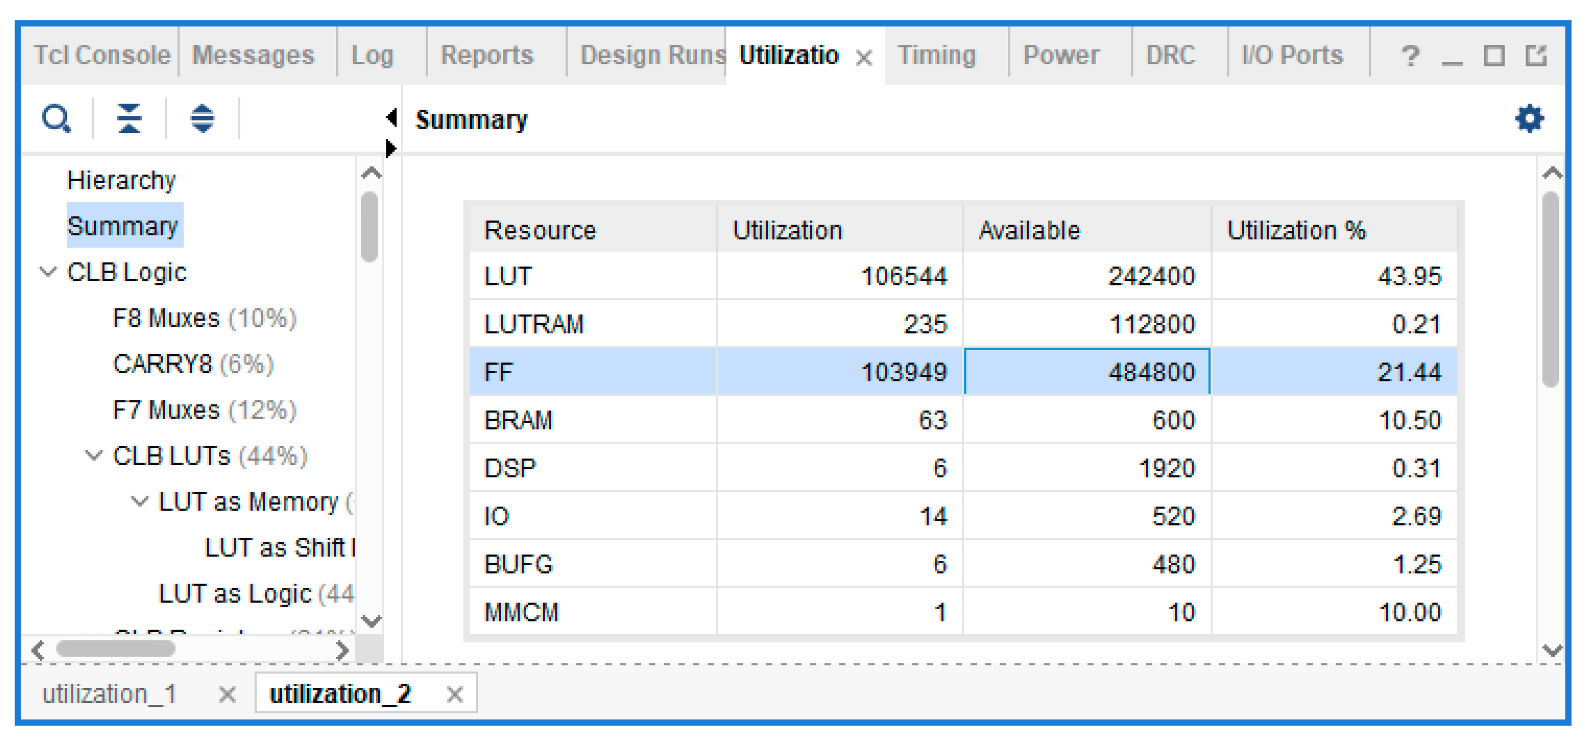Switch to the Timing tab
This screenshot has height=740, width=1587.
tap(937, 55)
